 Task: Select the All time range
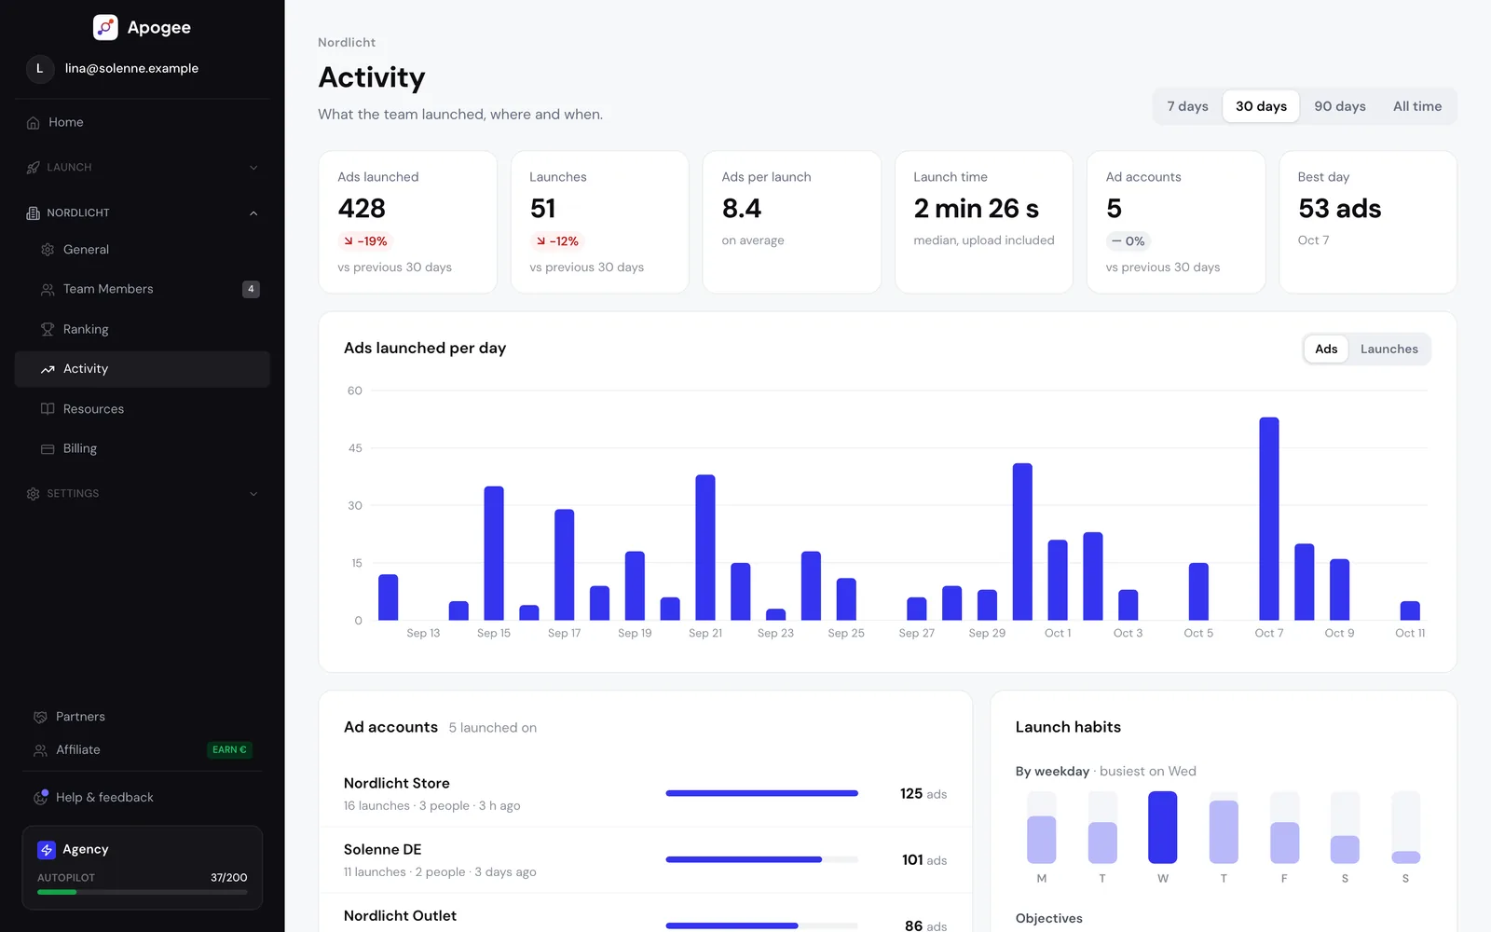click(x=1416, y=106)
